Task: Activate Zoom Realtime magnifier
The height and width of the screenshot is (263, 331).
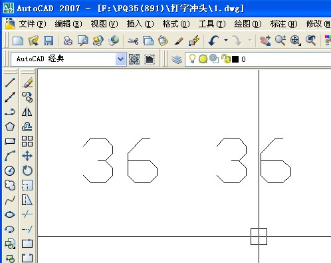Action: tap(280, 41)
